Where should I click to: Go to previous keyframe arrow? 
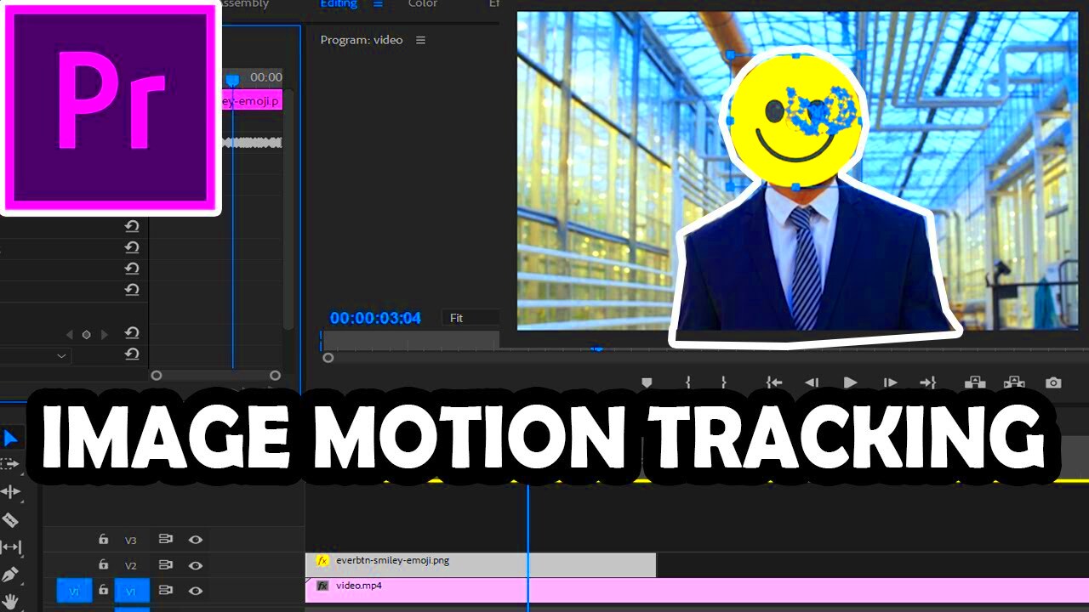[x=70, y=335]
